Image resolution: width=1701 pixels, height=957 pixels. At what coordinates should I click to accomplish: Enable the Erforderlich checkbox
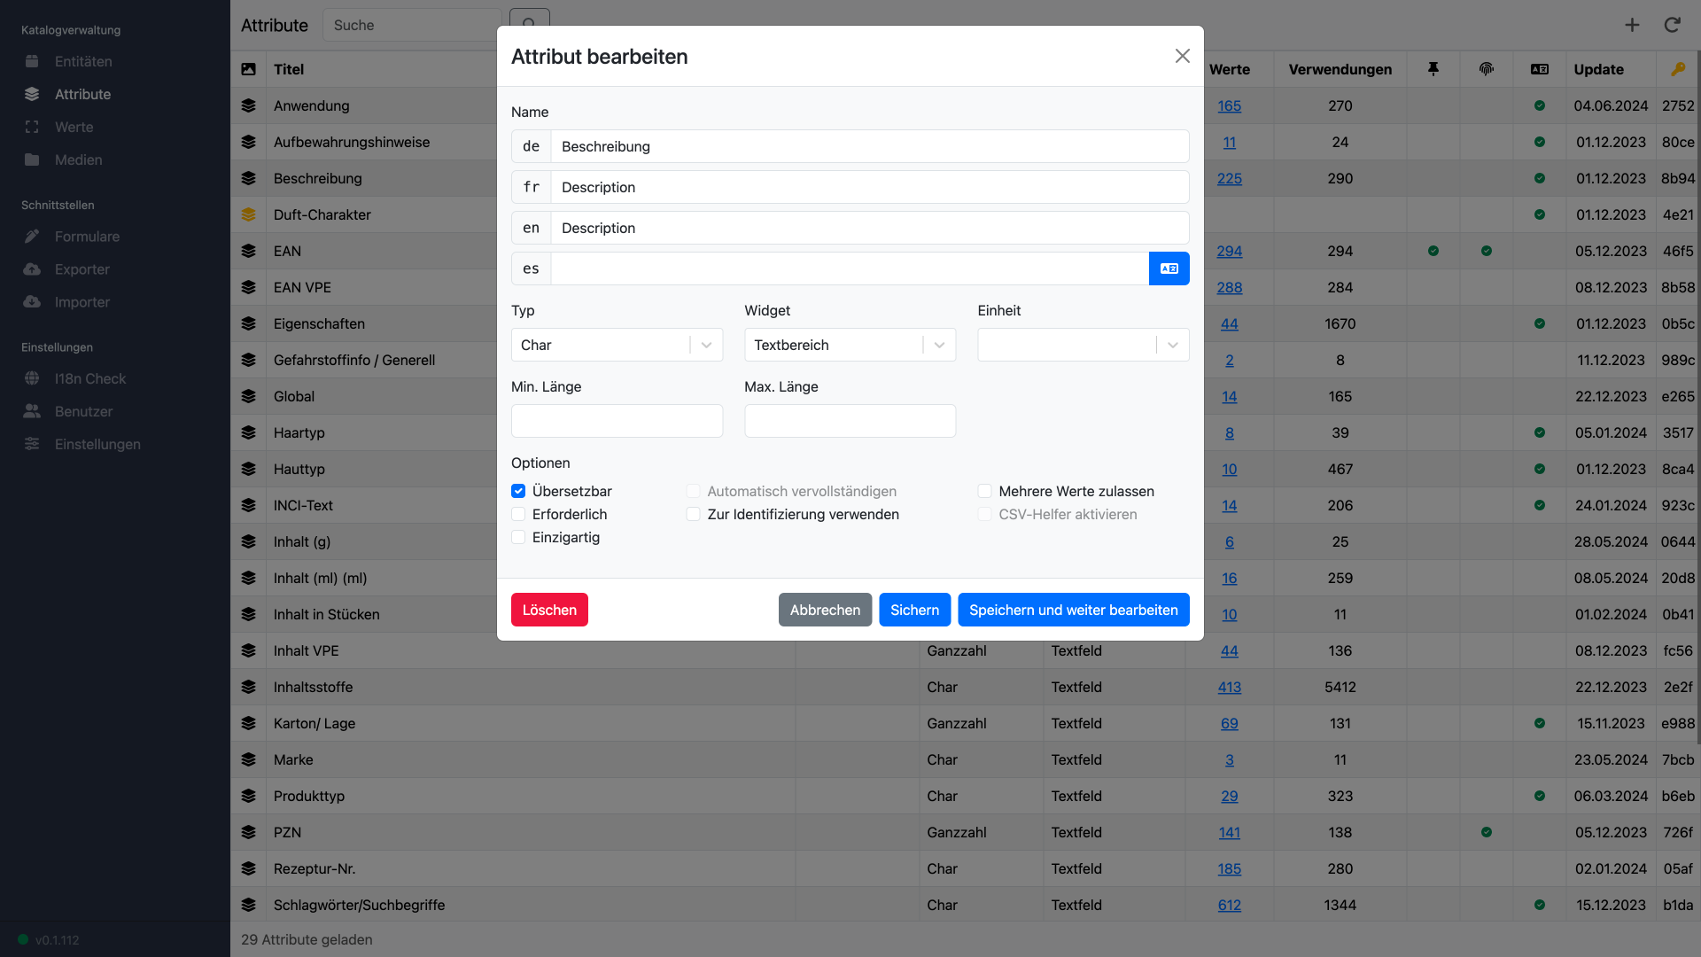tap(518, 514)
